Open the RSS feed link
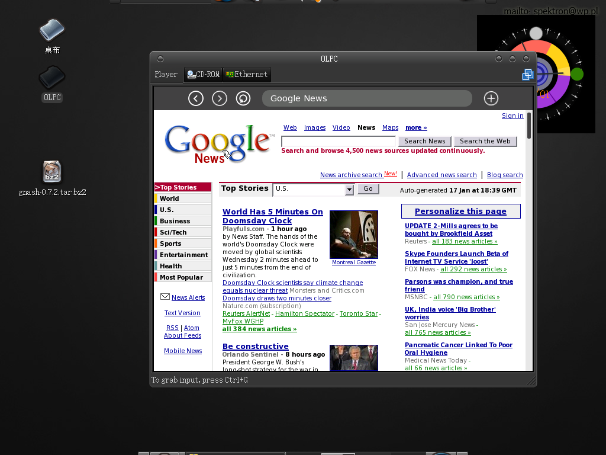606x455 pixels. coord(172,328)
